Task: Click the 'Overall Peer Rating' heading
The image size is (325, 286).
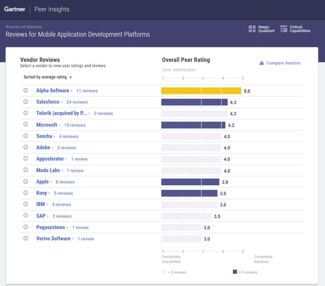Action: pos(186,60)
